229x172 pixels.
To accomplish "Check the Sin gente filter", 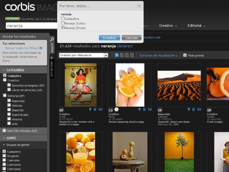I will [x=4, y=156].
